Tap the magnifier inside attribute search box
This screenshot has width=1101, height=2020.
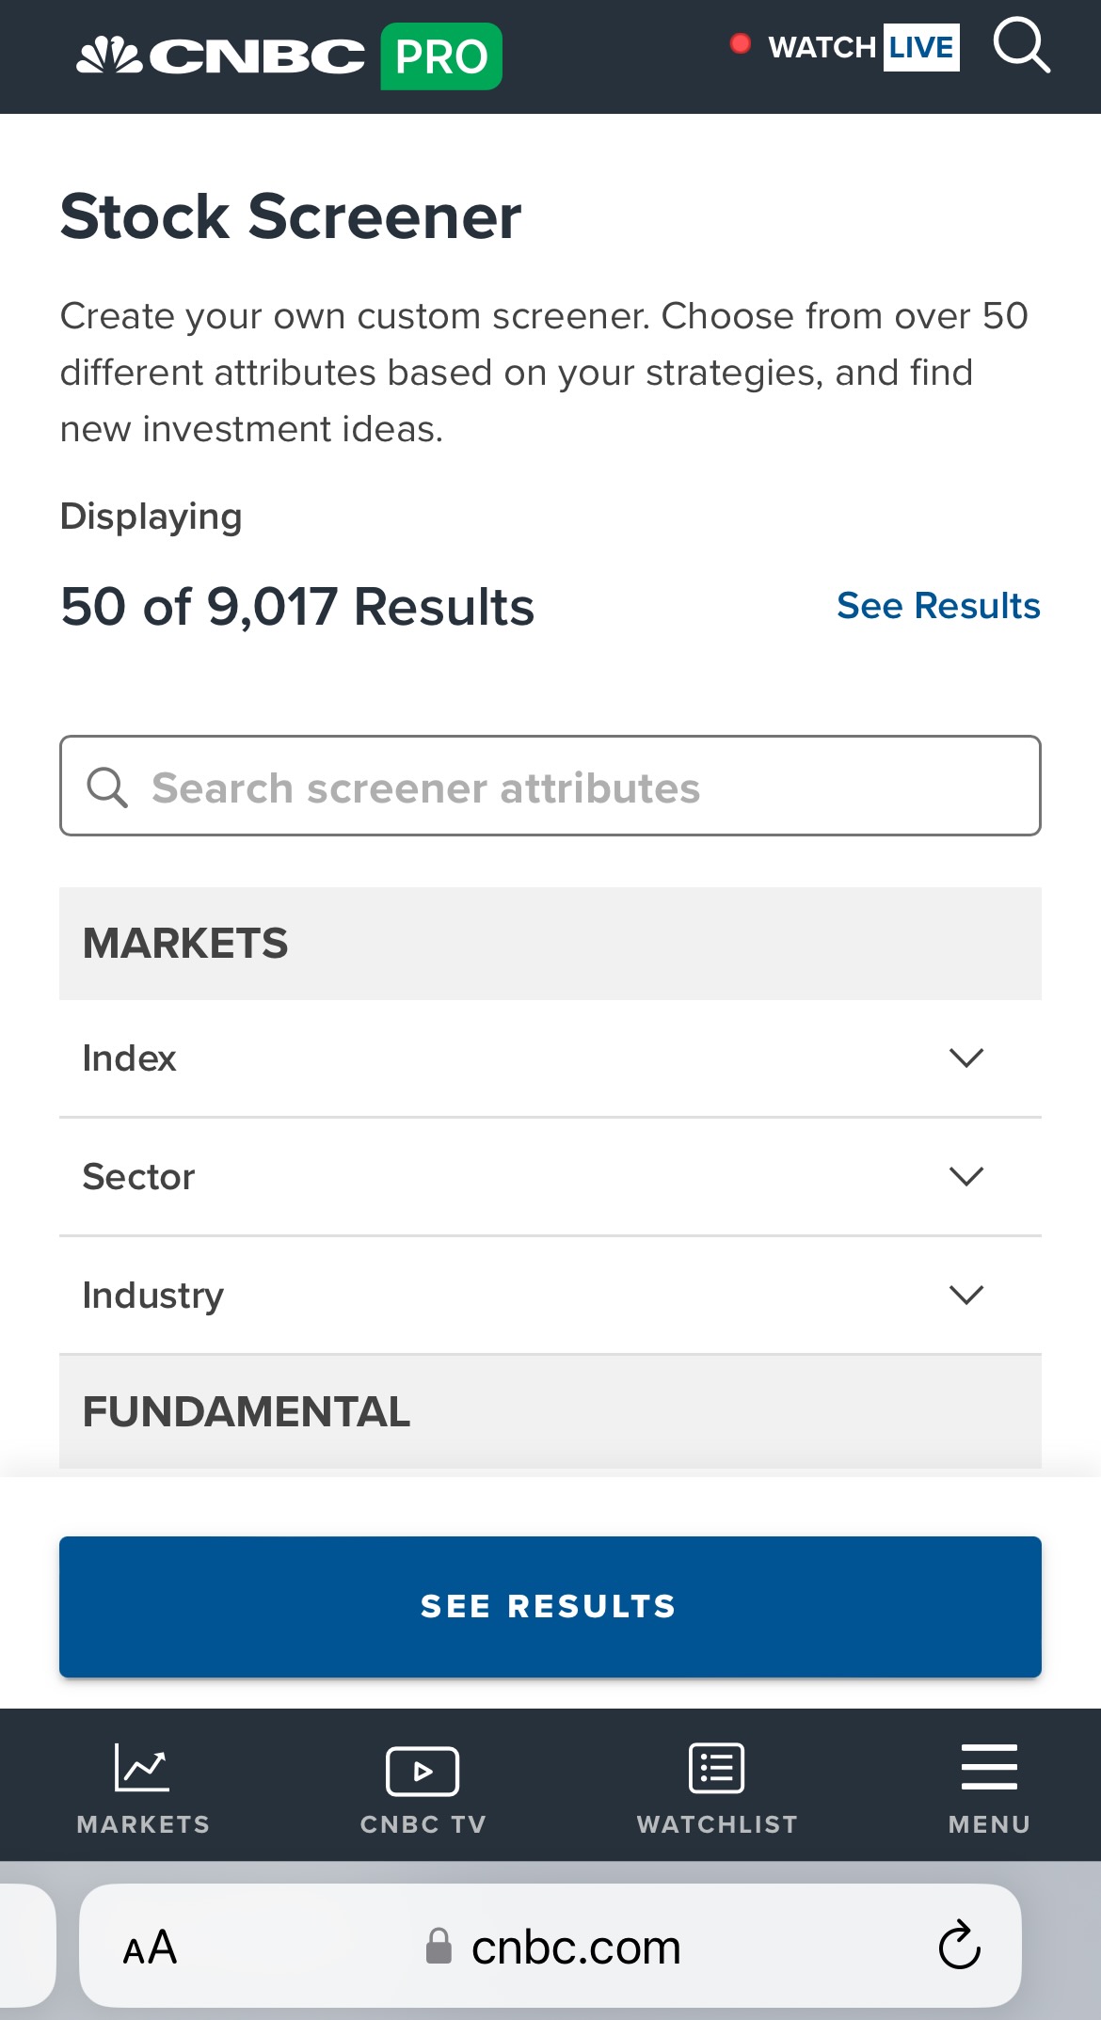coord(107,787)
